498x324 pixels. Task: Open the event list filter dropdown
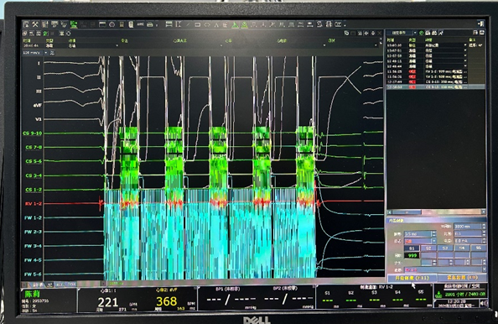coord(401,33)
